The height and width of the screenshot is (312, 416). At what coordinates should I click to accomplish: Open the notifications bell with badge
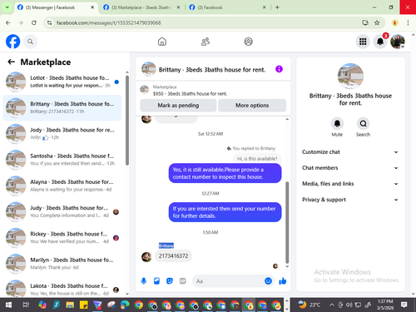pos(380,42)
